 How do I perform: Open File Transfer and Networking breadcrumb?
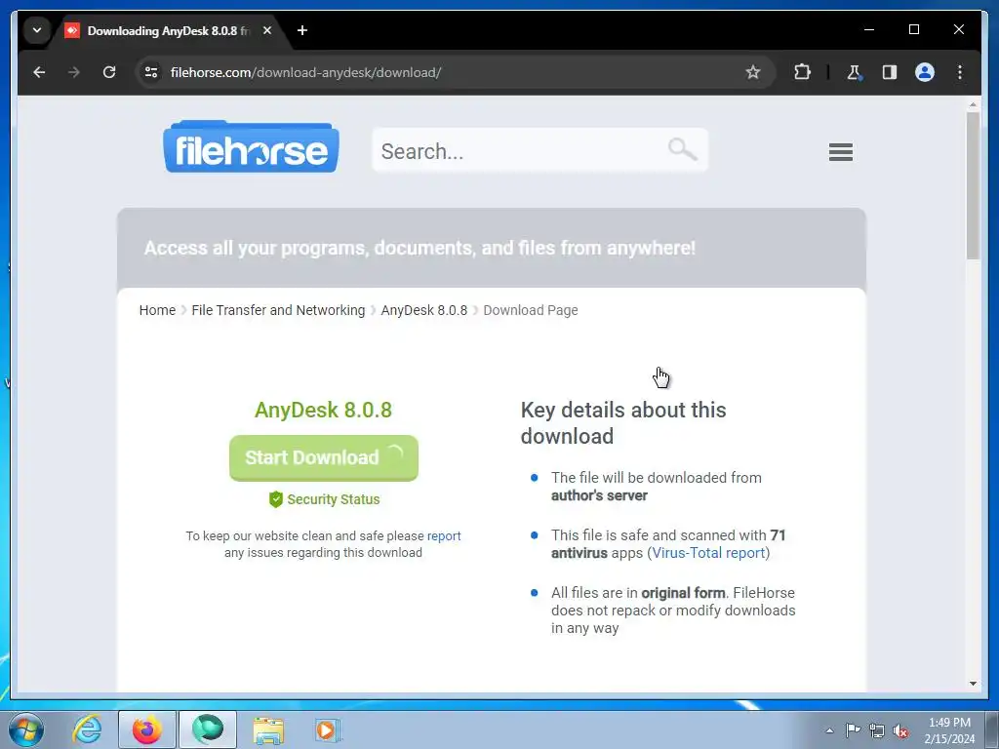click(278, 310)
